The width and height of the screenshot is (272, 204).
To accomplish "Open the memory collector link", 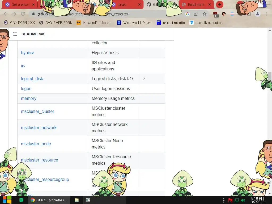I will coord(29,98).
